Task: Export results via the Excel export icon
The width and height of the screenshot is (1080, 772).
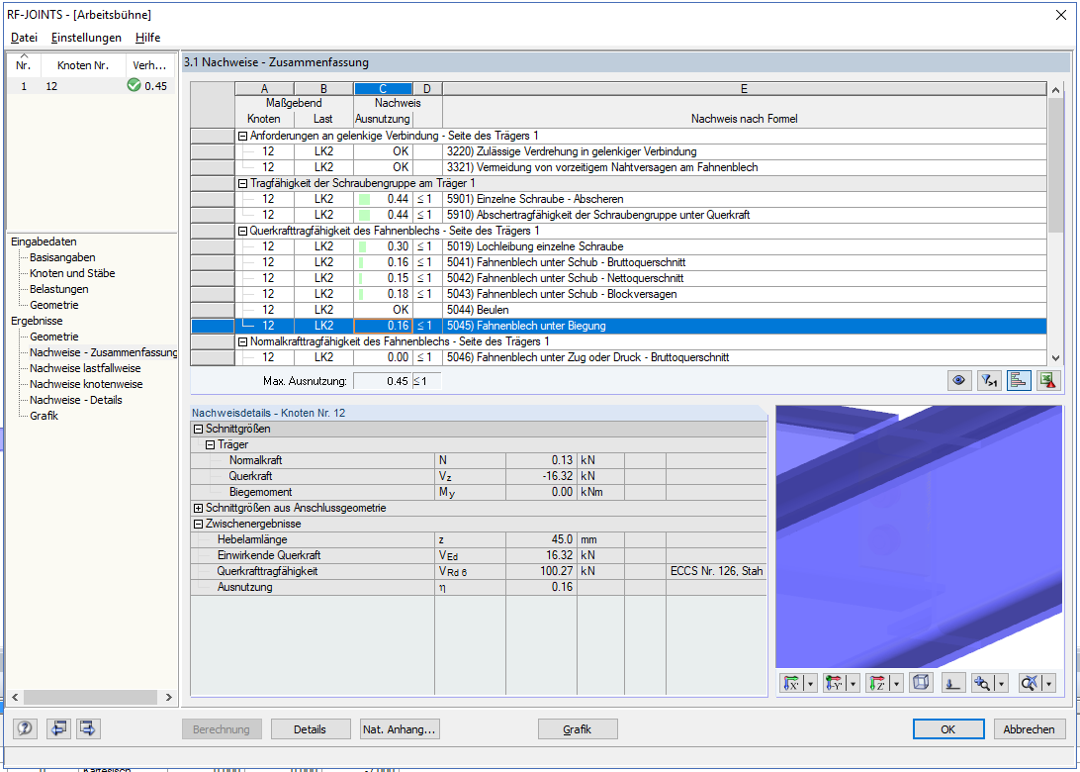Action: [1047, 380]
